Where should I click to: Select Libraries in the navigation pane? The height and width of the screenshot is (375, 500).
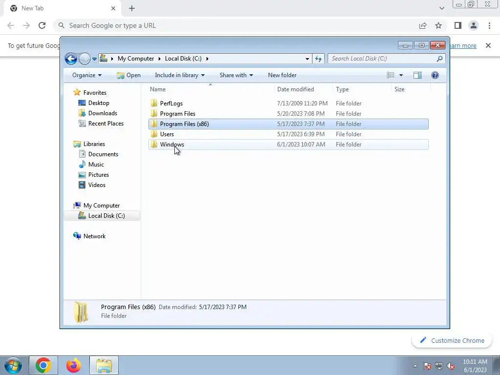click(x=94, y=144)
